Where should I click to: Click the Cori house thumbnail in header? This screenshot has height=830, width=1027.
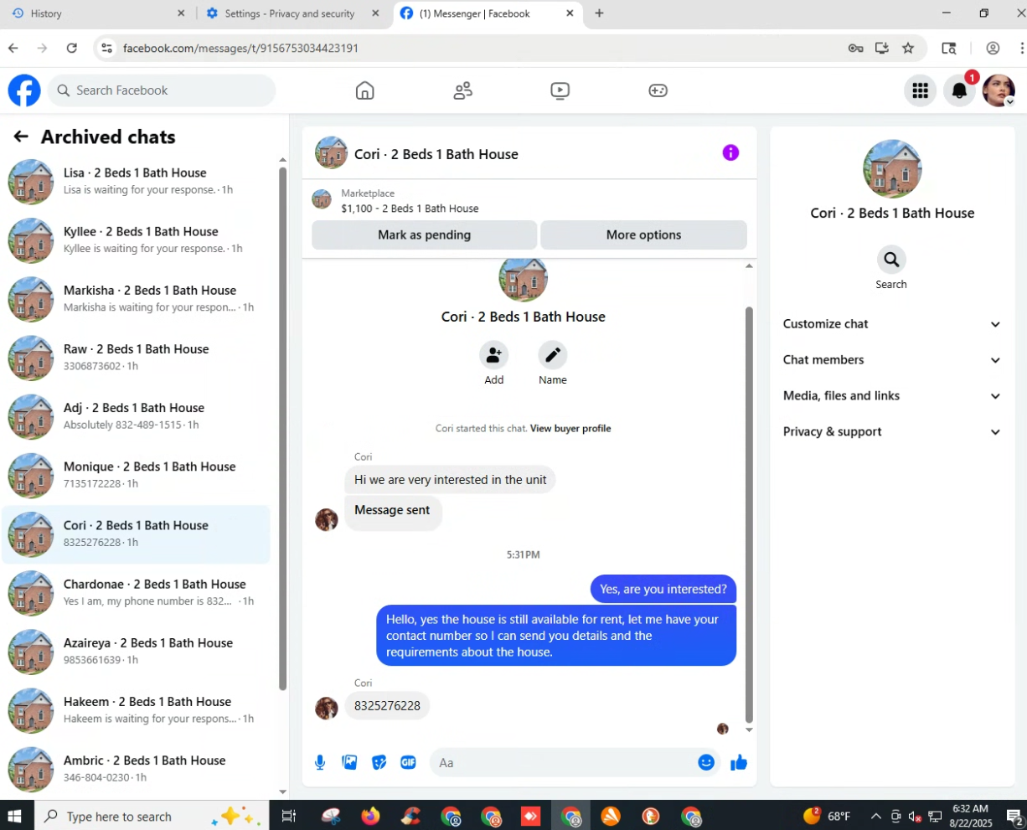tap(331, 153)
